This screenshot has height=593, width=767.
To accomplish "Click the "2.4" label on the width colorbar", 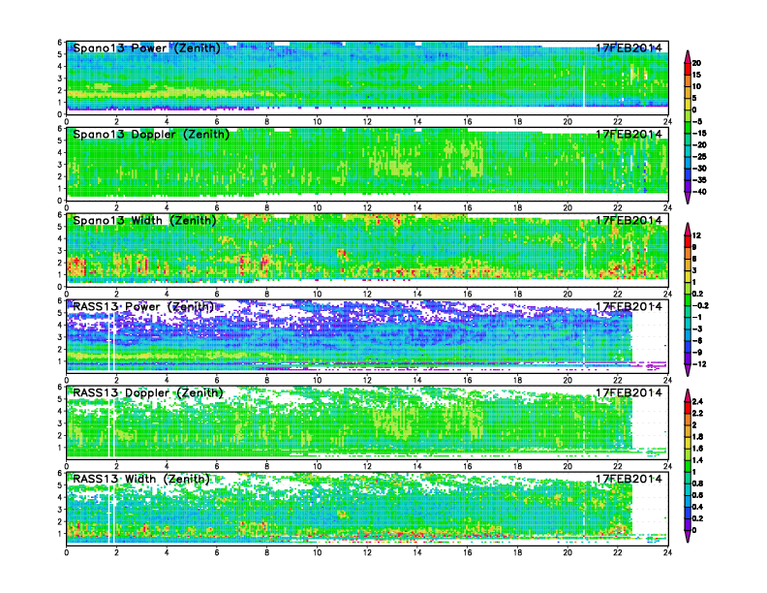I will (697, 401).
